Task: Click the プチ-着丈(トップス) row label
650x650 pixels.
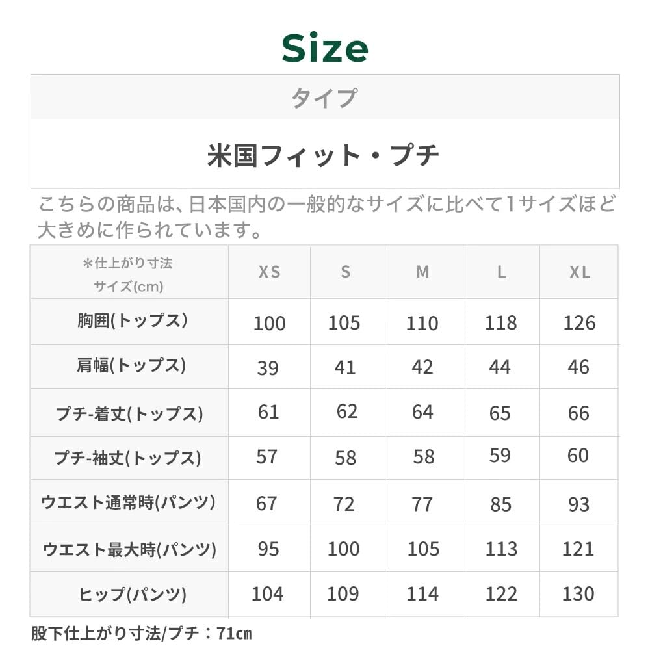Action: [130, 413]
